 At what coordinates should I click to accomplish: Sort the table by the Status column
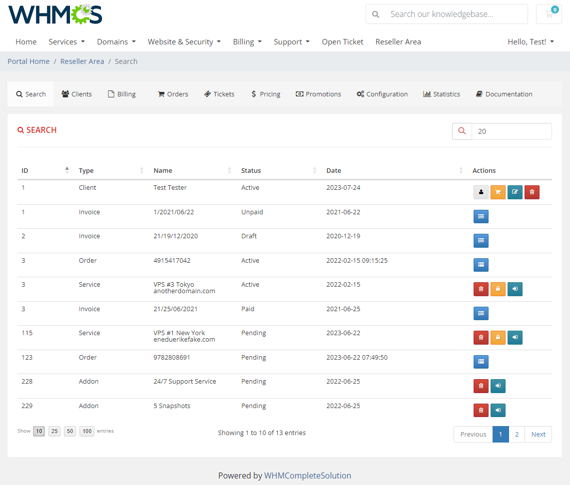tap(251, 170)
